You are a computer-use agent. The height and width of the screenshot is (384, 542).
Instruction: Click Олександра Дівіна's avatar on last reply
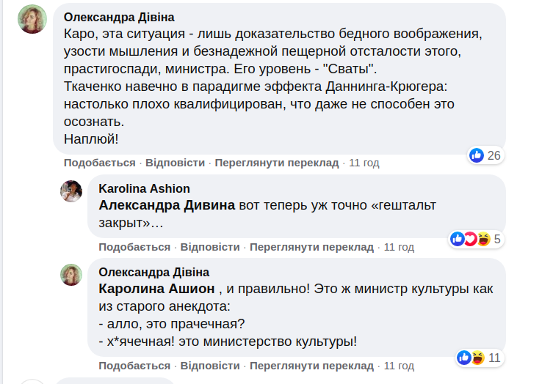coord(71,275)
